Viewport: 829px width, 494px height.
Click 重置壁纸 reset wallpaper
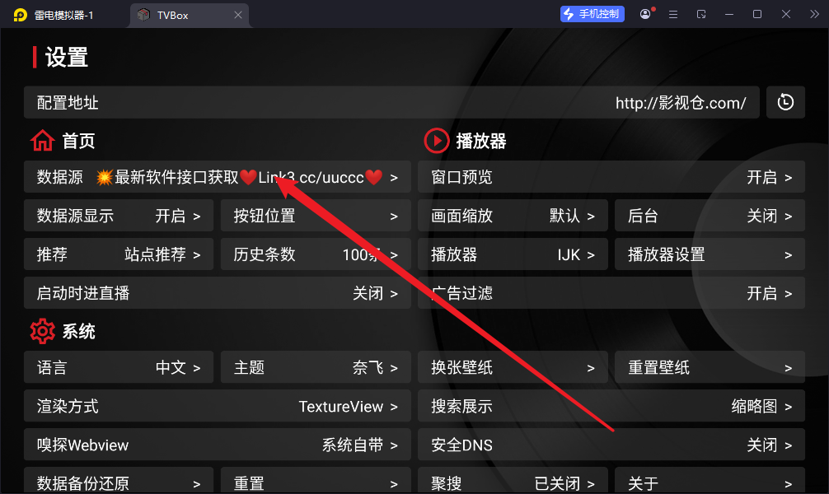pos(710,367)
